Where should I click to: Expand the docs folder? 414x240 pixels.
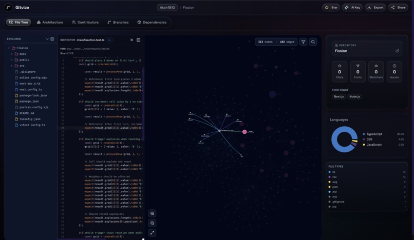pyautogui.click(x=12, y=54)
